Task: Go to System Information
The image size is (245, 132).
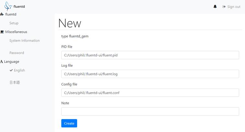Action: click(x=25, y=41)
